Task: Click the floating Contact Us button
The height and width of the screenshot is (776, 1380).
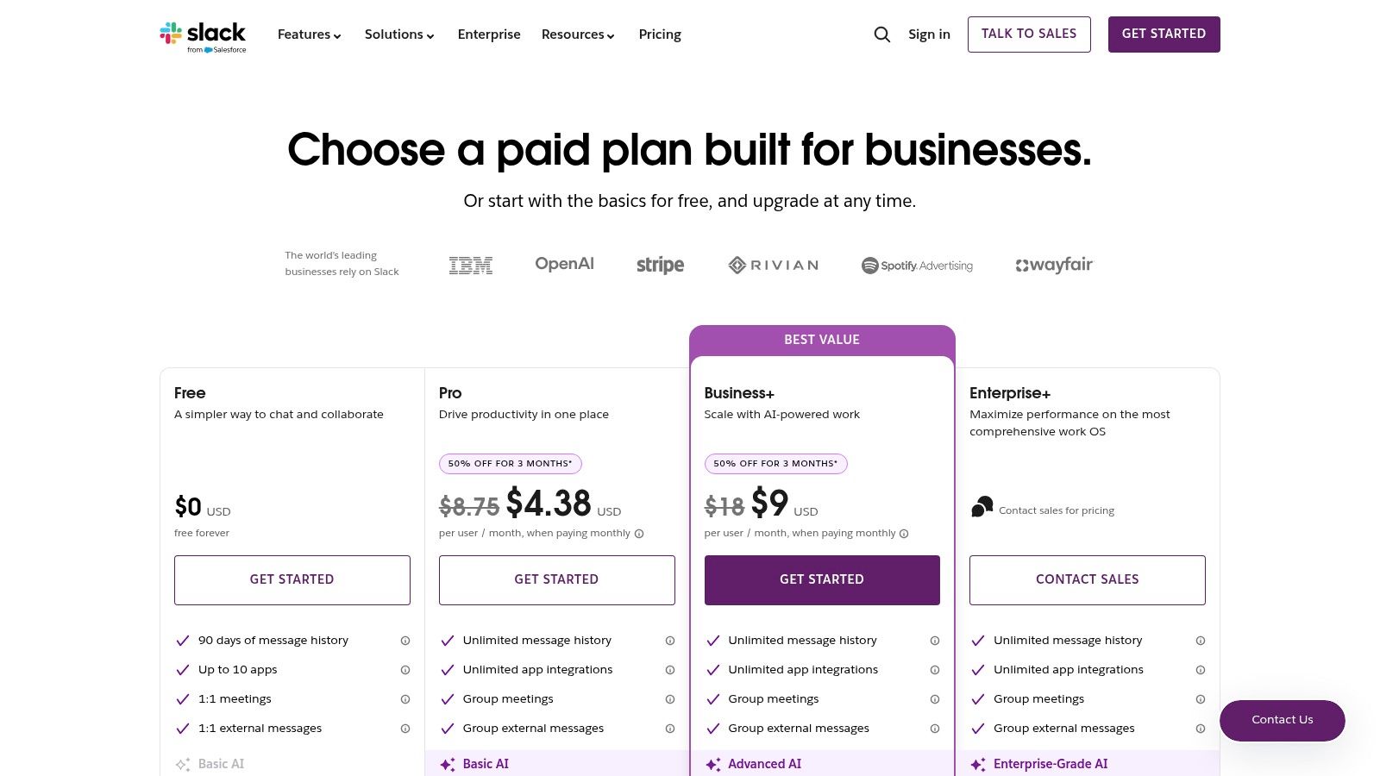Action: pos(1283,720)
